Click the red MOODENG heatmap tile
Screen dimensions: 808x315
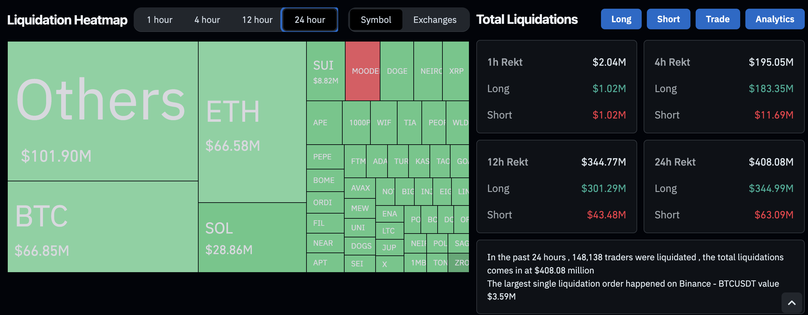pyautogui.click(x=362, y=71)
